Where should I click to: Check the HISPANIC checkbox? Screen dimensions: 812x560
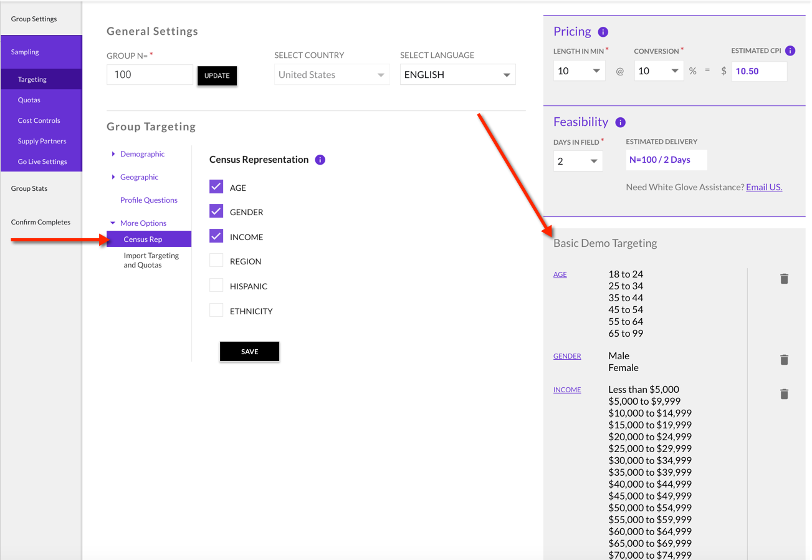coord(216,286)
